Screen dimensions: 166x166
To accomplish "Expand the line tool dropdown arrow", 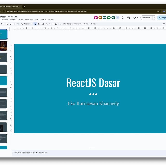I will 53,24.
